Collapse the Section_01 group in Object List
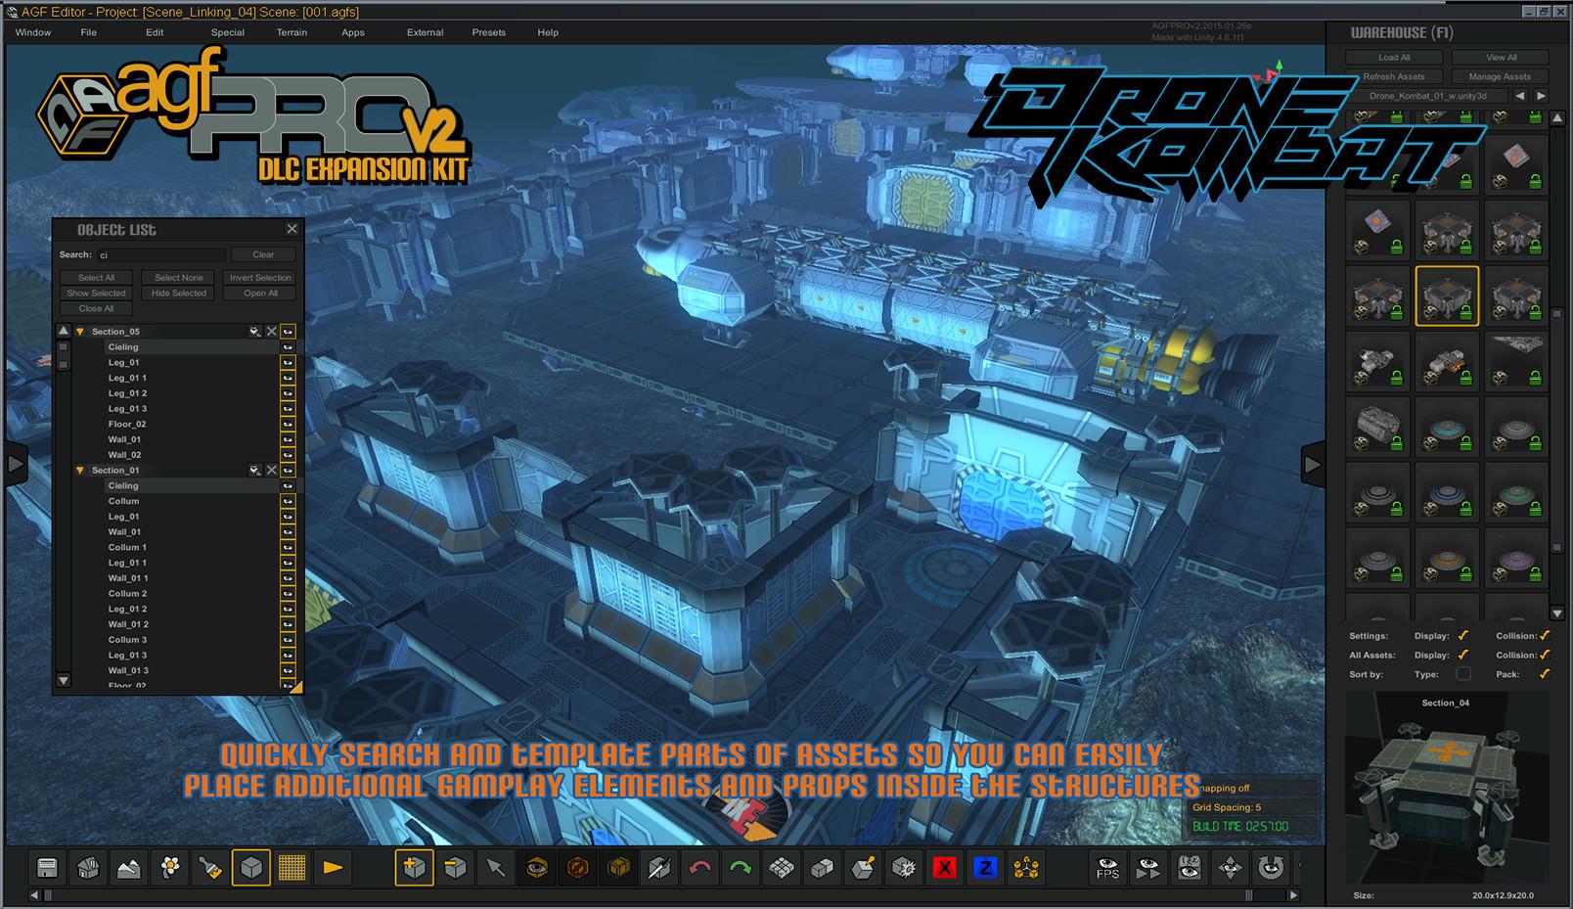 [80, 470]
